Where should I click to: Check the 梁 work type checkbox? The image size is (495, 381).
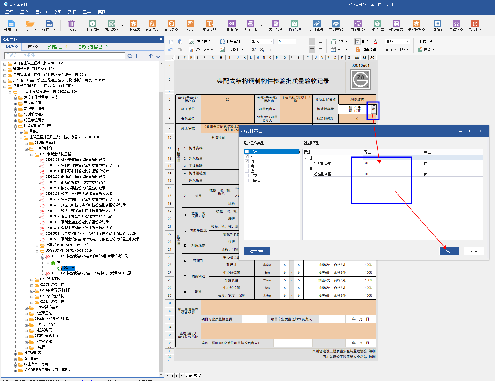click(247, 166)
